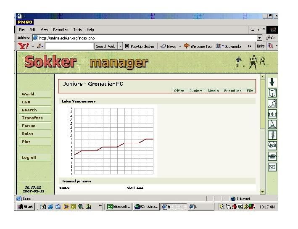
Task: Open the Tools menu
Action: pos(77,30)
